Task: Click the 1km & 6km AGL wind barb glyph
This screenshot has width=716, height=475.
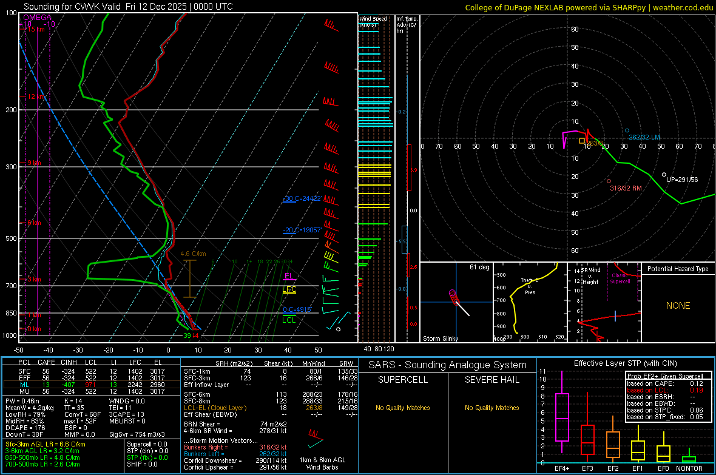Action: (x=315, y=437)
